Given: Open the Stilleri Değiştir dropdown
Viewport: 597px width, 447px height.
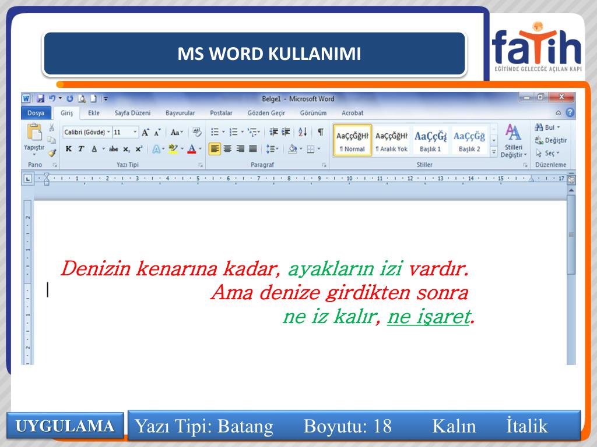Looking at the screenshot, I should point(513,141).
